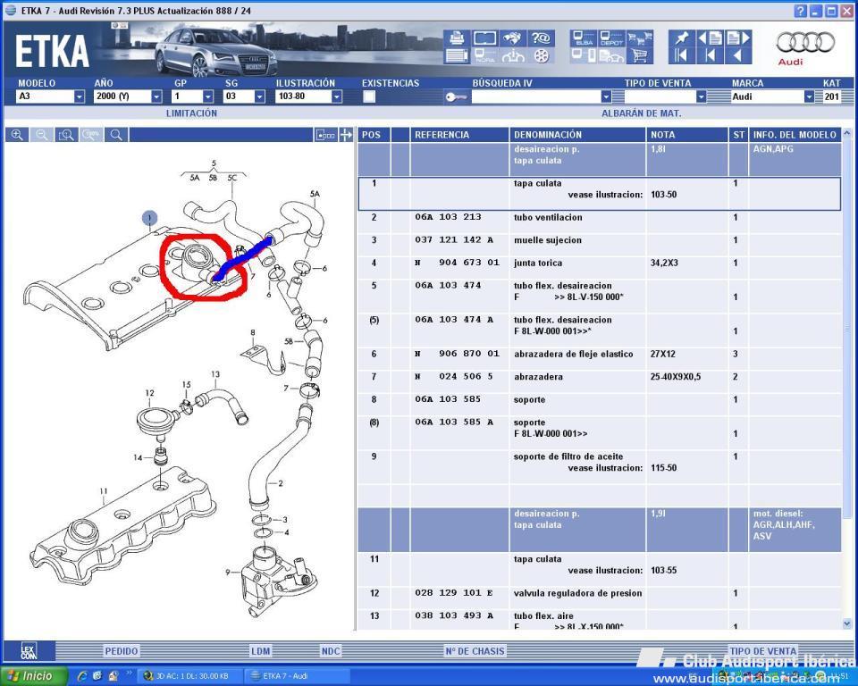Click the POS column header

[374, 135]
